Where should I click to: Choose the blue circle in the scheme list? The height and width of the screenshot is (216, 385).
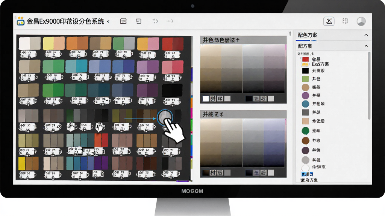(305, 104)
